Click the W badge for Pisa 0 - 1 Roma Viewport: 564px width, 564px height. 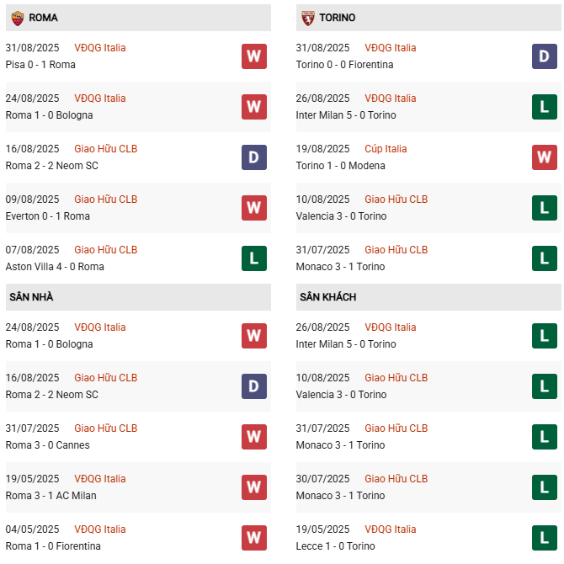click(253, 56)
